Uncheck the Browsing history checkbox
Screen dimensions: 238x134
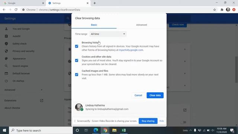click(x=77, y=46)
